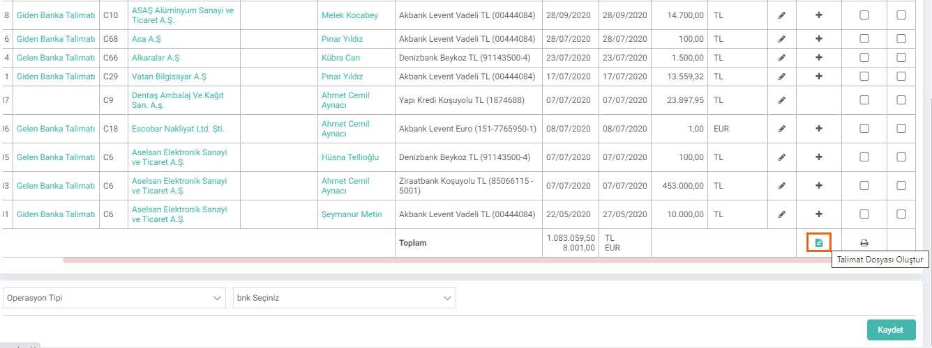Edit the Vatan Bilgisayar A.Ş row via pencil
This screenshot has width=932, height=348.
tap(782, 77)
